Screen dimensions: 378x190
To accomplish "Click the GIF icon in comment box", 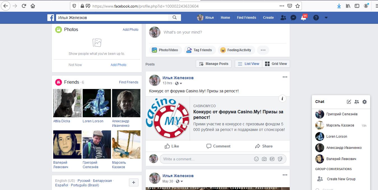I will [x=272, y=159].
